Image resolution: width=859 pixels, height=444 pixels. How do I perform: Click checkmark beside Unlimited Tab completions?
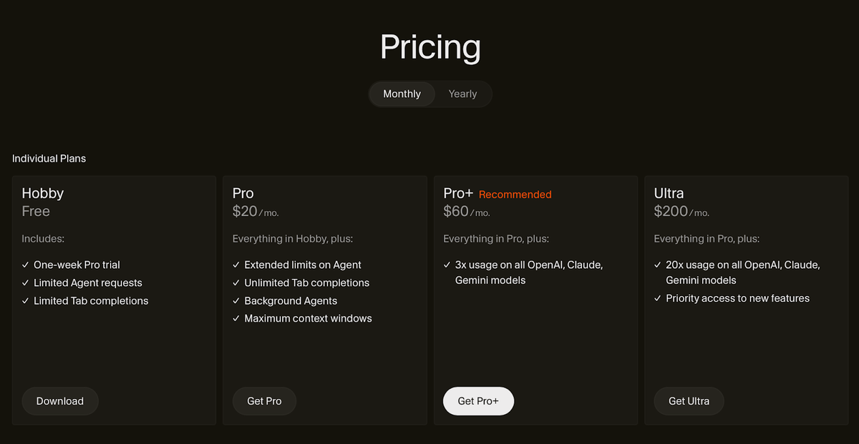tap(236, 283)
